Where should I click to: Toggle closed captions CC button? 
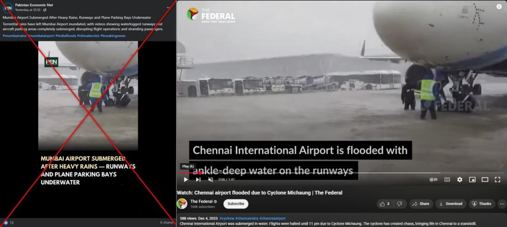(x=447, y=180)
